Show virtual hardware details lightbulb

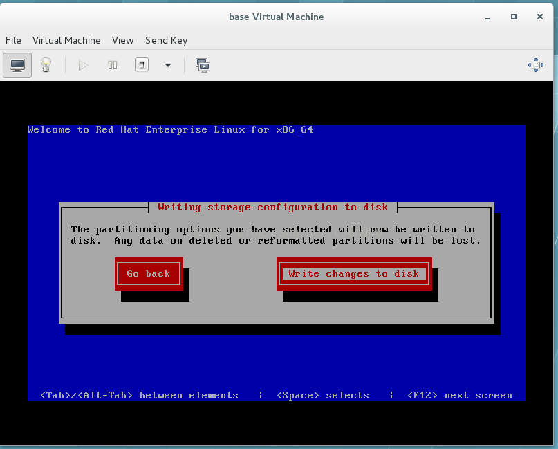pyautogui.click(x=46, y=65)
